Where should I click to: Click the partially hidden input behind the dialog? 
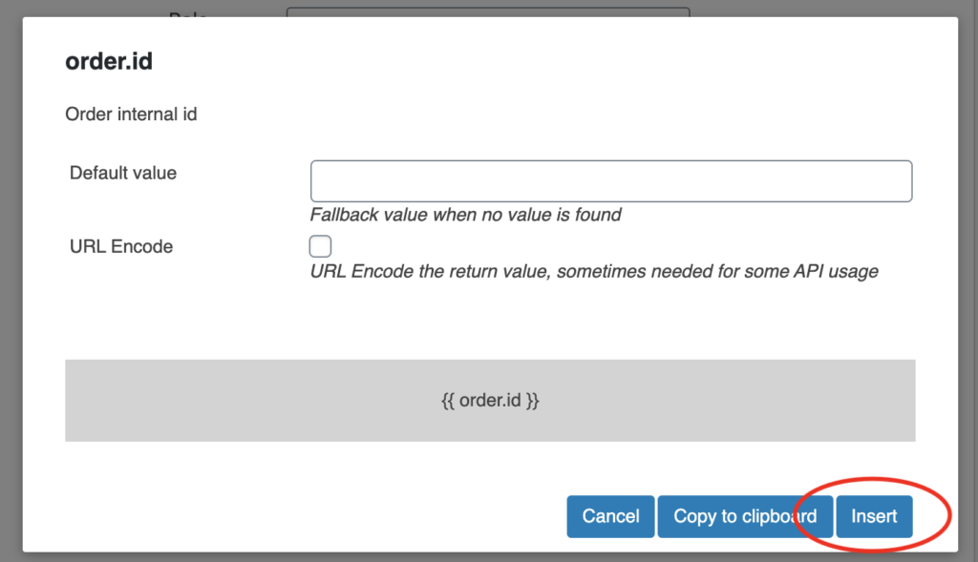(x=488, y=11)
